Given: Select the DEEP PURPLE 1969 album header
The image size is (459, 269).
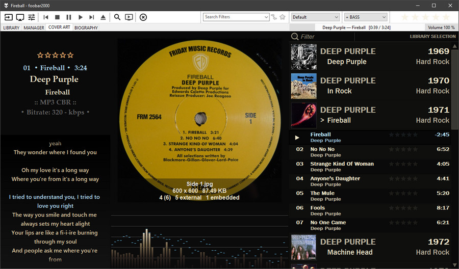Looking at the screenshot, I should 370,57.
